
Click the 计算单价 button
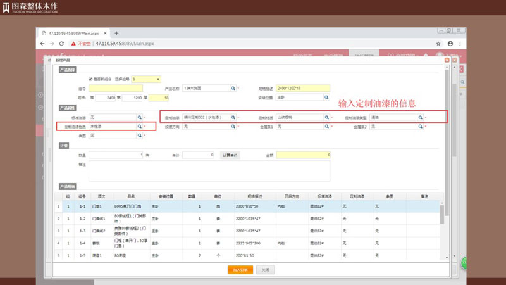(230, 155)
